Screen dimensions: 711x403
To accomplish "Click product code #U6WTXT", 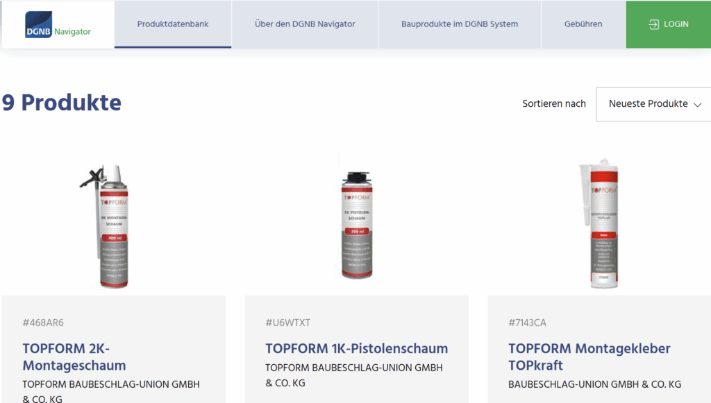I will tap(288, 323).
